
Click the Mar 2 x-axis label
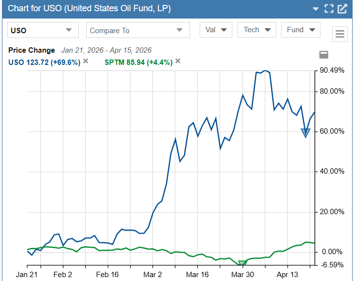(152, 275)
